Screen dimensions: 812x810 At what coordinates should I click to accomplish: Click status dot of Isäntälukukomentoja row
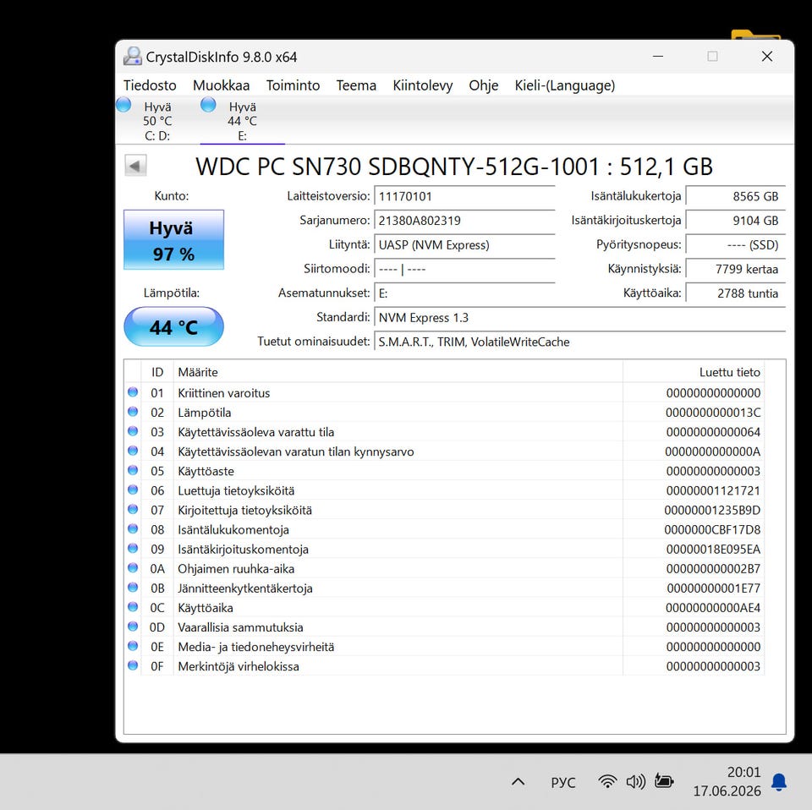coord(133,528)
